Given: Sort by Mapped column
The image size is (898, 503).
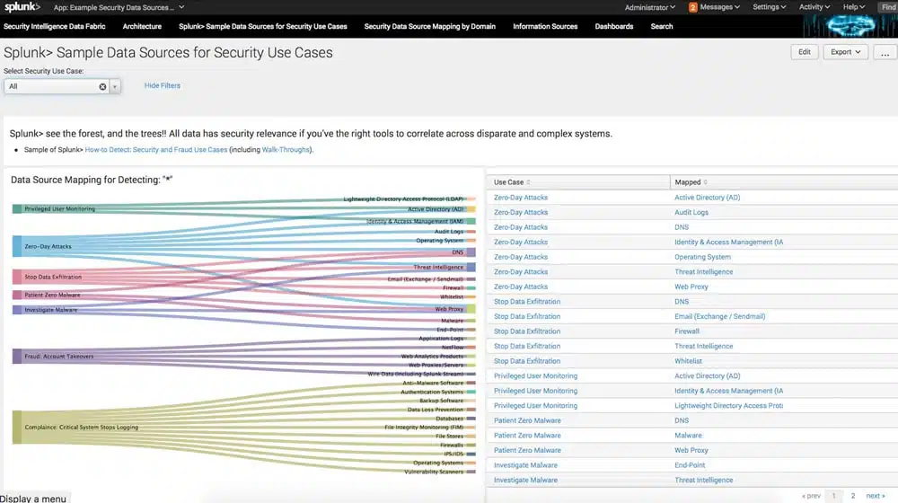Looking at the screenshot, I should pos(706,182).
